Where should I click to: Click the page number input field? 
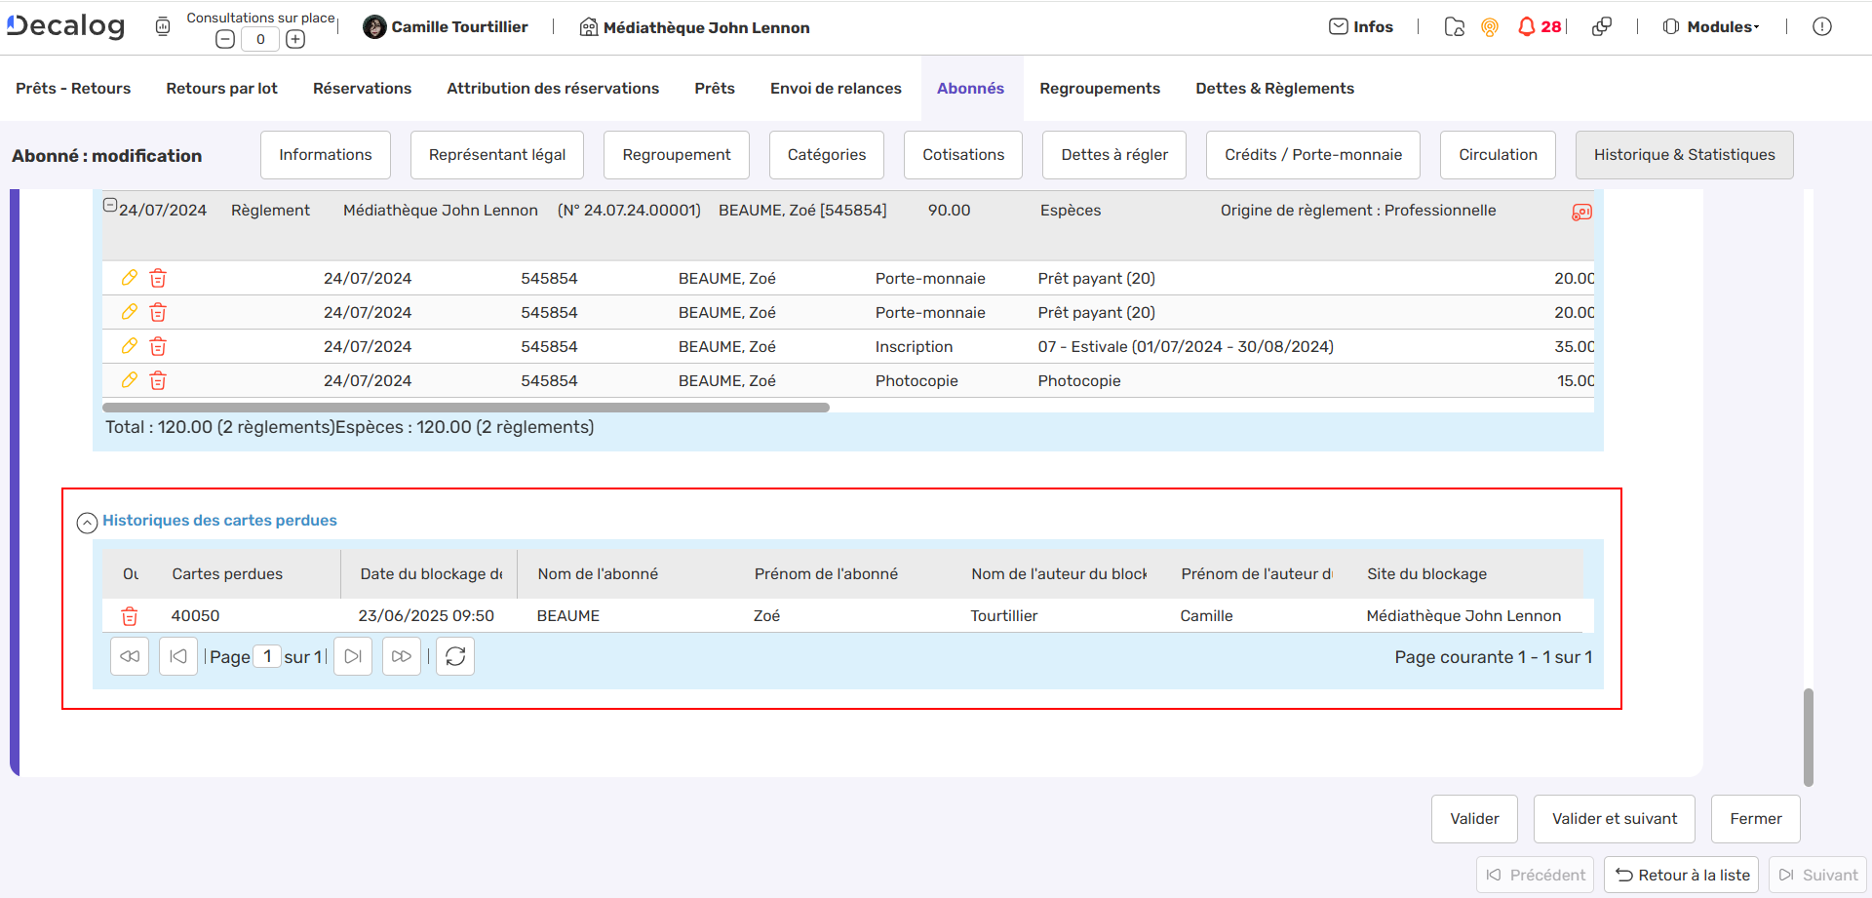tap(268, 656)
